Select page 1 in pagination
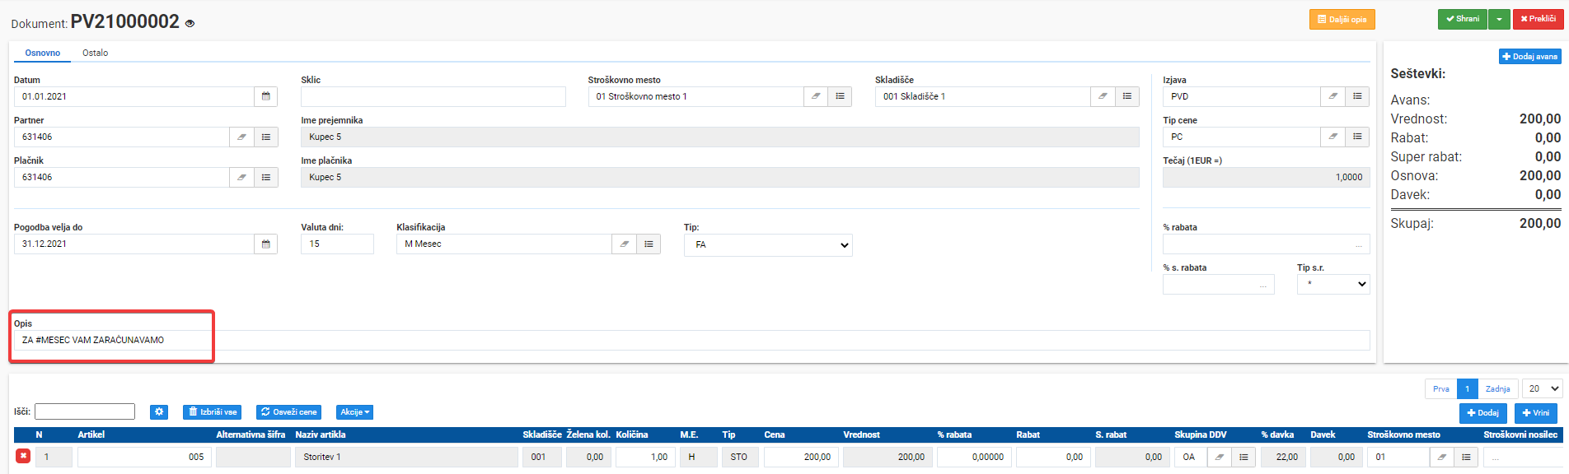The height and width of the screenshot is (474, 1569). 1467,388
